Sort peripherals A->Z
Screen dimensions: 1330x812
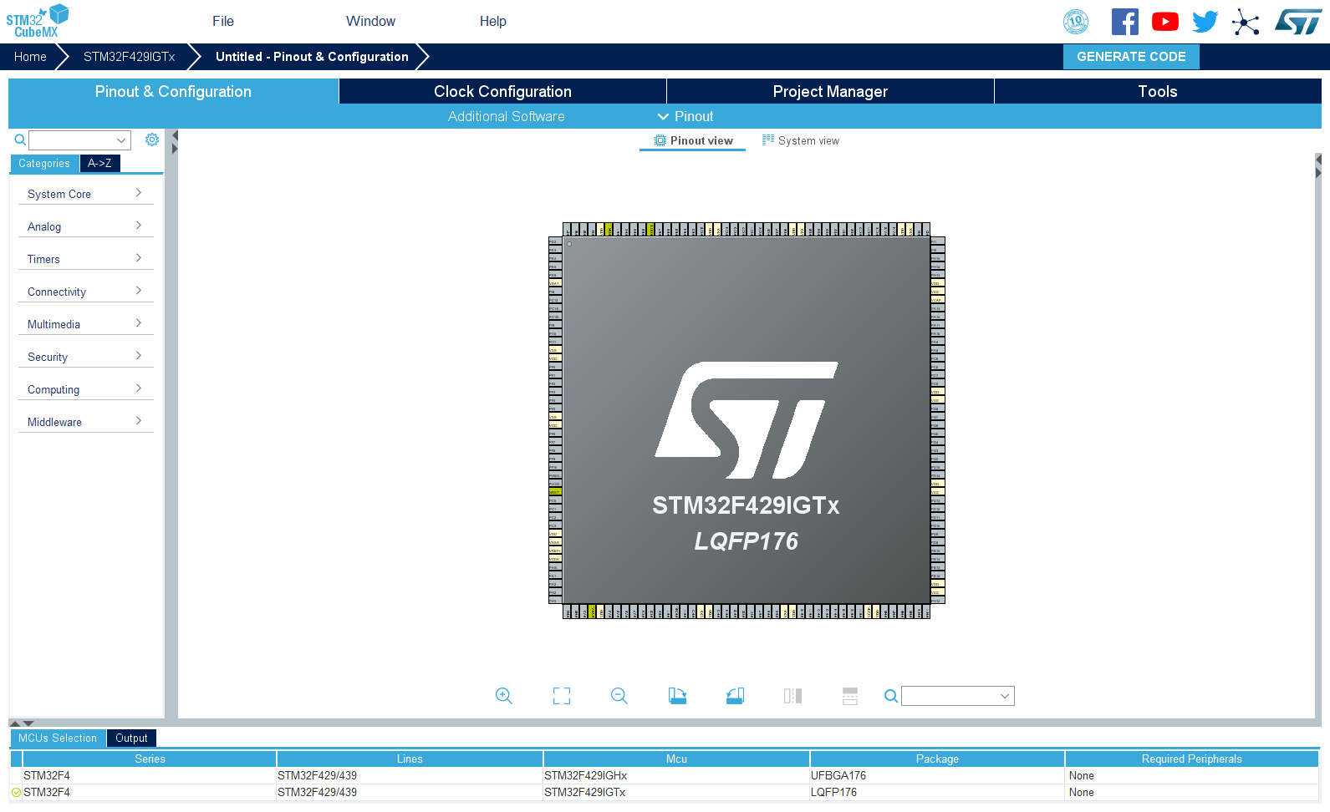[99, 164]
